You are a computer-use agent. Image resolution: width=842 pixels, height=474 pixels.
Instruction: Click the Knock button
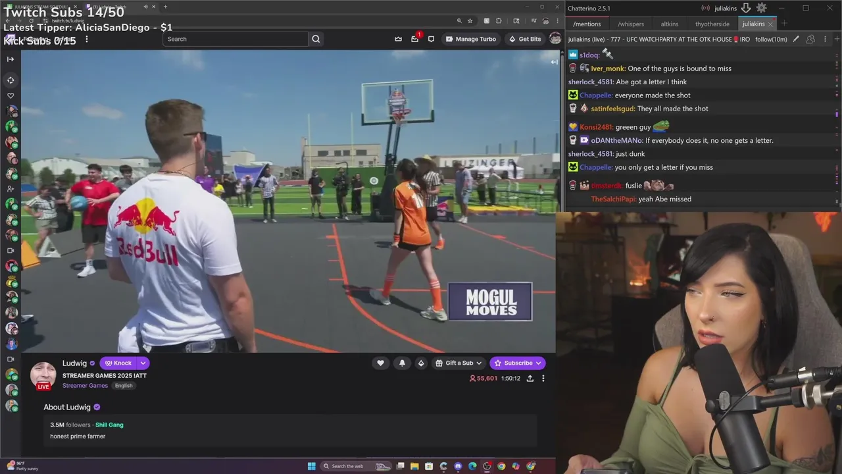[x=118, y=363]
